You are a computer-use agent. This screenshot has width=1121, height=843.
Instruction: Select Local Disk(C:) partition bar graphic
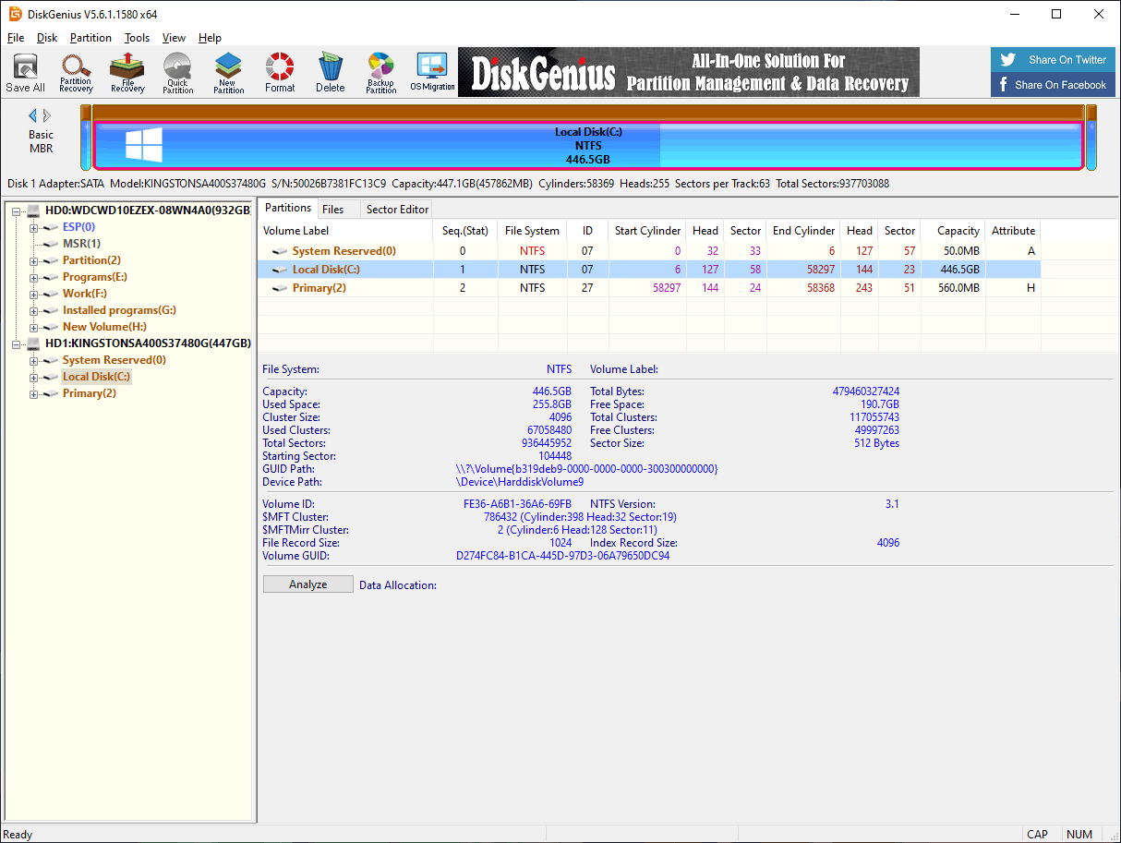(588, 145)
